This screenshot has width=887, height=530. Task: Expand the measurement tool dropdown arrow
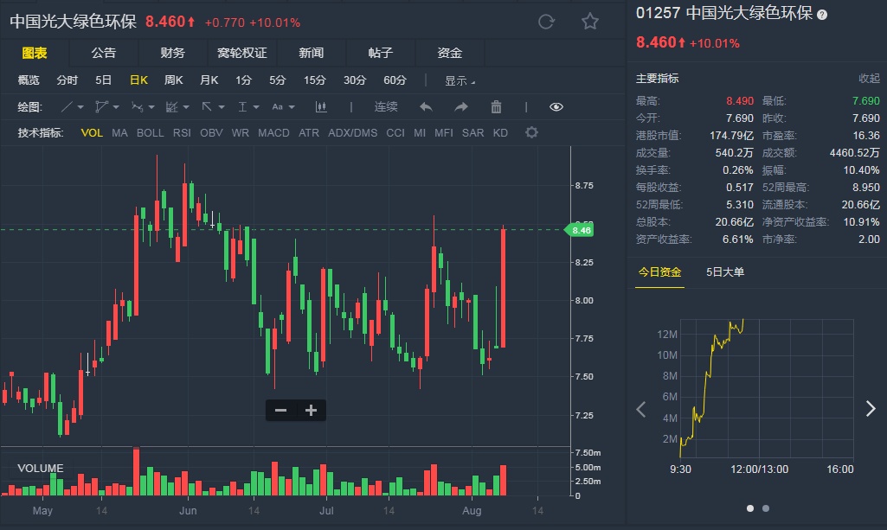click(x=256, y=107)
